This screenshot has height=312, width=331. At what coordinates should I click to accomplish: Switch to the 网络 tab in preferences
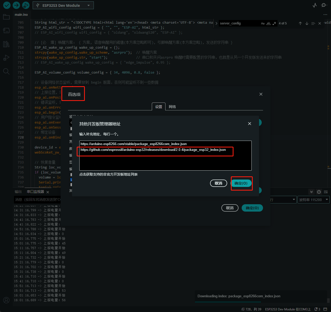(172, 107)
